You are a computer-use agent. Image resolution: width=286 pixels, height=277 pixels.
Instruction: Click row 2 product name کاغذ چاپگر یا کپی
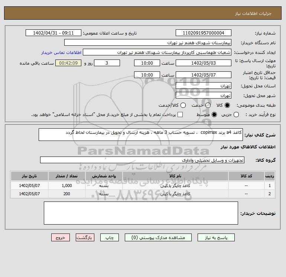[175, 194]
